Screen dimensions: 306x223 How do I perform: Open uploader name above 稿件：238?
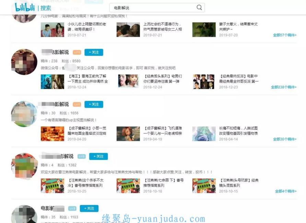coord(55,52)
